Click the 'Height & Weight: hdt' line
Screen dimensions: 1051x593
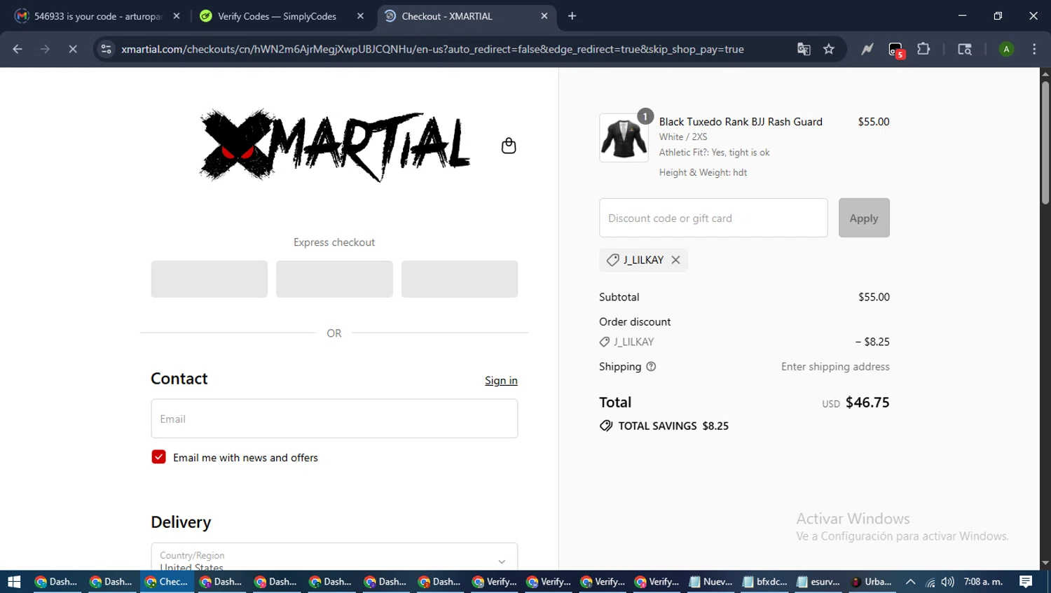pyautogui.click(x=703, y=172)
